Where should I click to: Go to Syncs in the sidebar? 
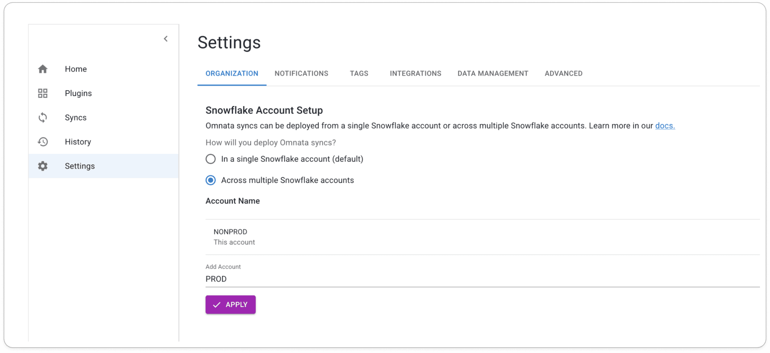point(104,118)
